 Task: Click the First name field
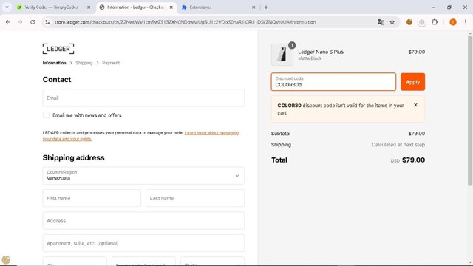[92, 198]
